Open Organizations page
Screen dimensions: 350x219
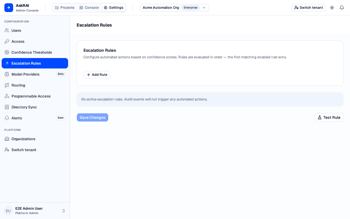pos(35,139)
